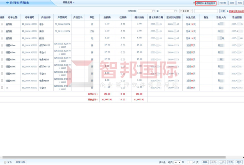Print the list using 打印 button
This screenshot has height=165, width=244.
[x=240, y=3]
